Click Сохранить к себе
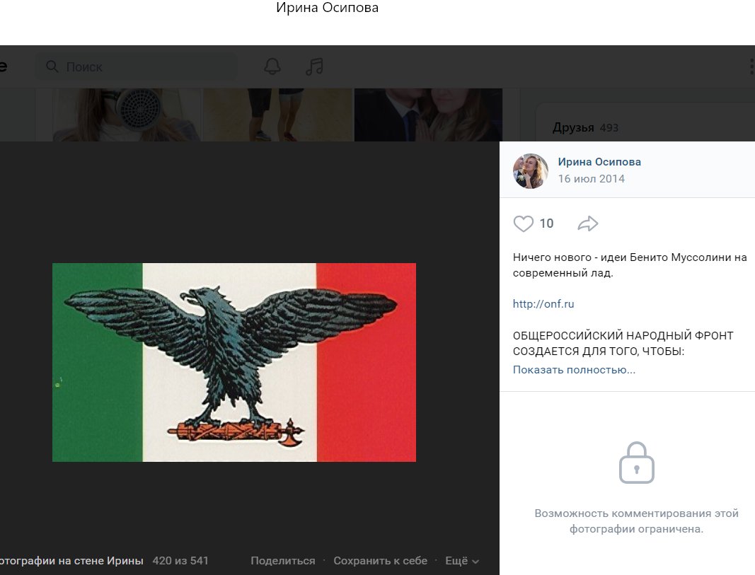The image size is (755, 575). [381, 561]
